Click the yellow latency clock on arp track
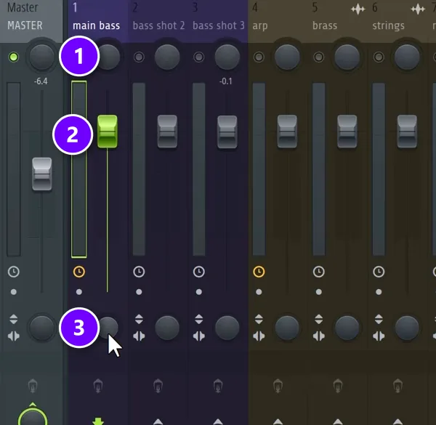The image size is (436, 425). [259, 272]
